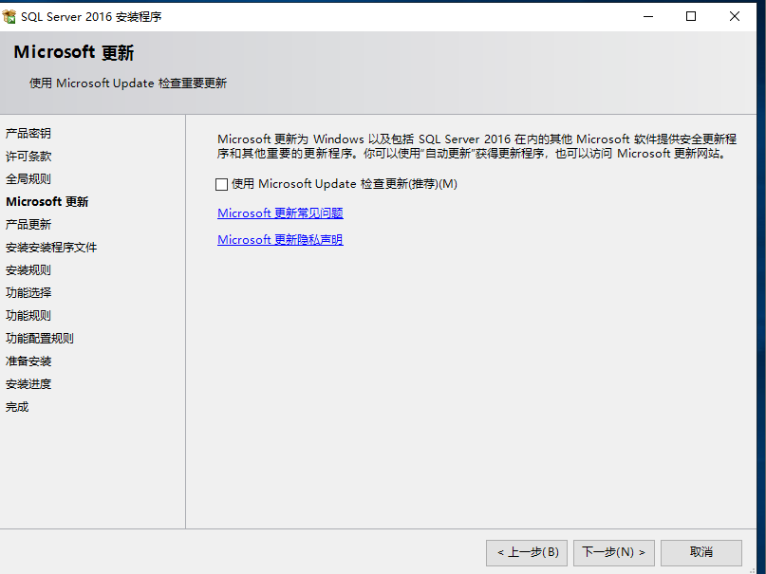Screen dimensions: 766x574
Task: Select 准备安装 step in sidebar
Action: (x=28, y=361)
